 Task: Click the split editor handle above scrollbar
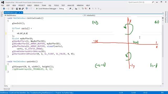(163, 18)
